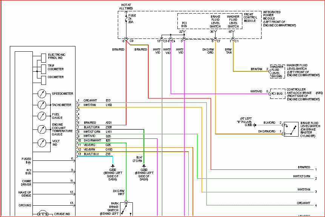Click the tachometer gauge symbol

pos(42,105)
